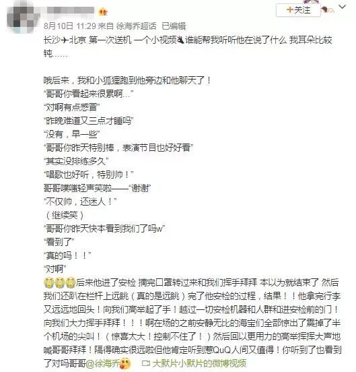Click the airplane emoji between 长沙 and 北京
Screen dimensions: 356x372
tap(65, 40)
